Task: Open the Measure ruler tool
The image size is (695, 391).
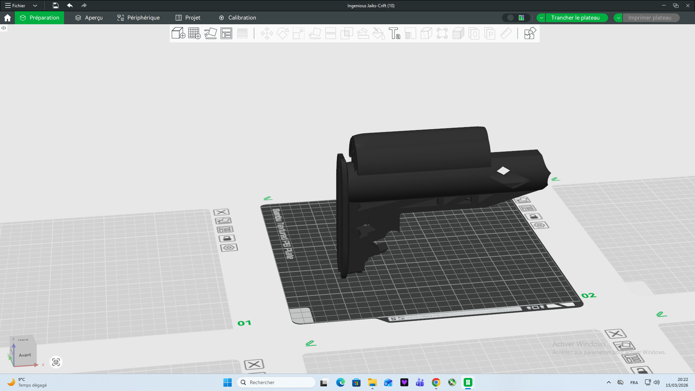Action: (x=506, y=33)
